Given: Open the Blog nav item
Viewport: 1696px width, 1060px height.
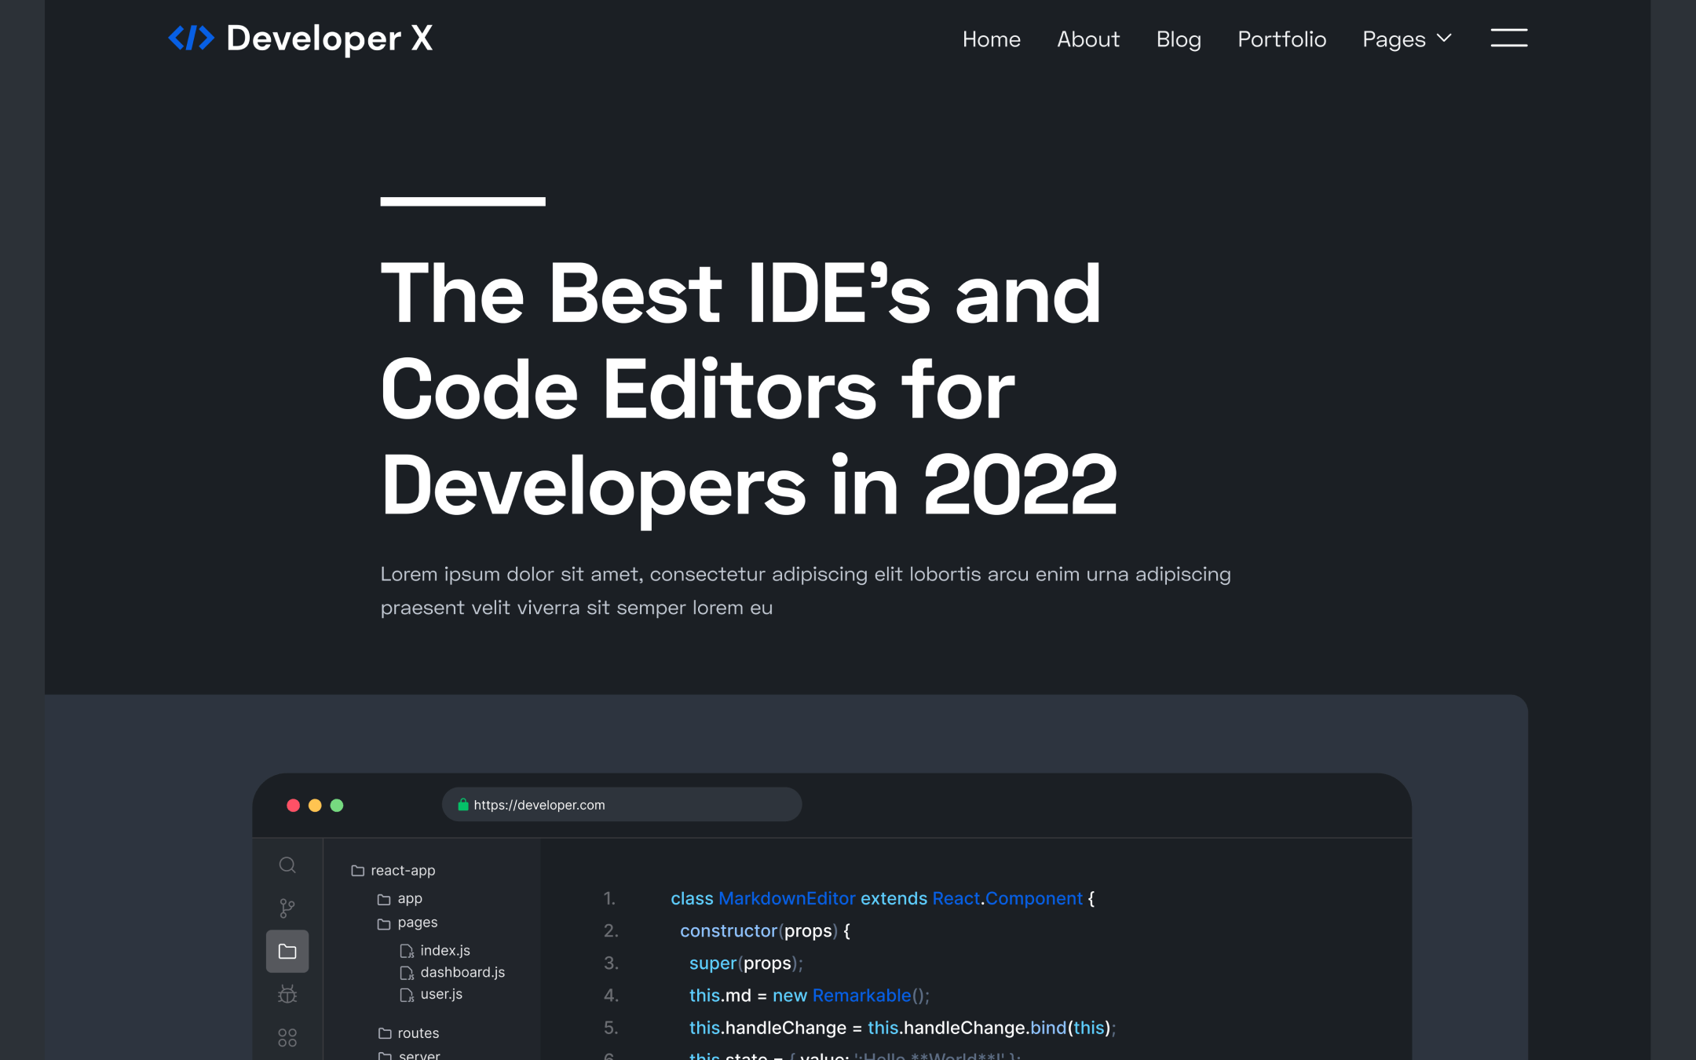Looking at the screenshot, I should coord(1179,39).
